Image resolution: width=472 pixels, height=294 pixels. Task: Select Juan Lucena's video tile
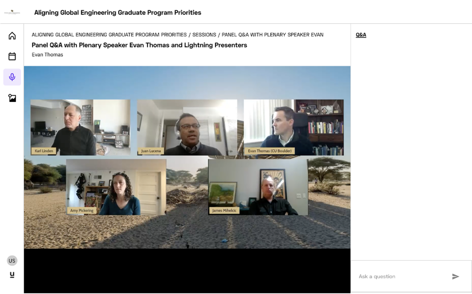click(187, 127)
